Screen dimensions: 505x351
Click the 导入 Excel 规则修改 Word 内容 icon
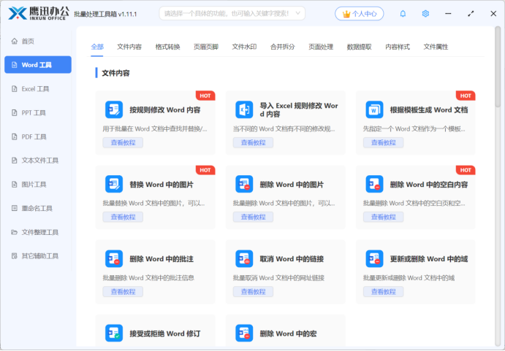[x=243, y=109]
